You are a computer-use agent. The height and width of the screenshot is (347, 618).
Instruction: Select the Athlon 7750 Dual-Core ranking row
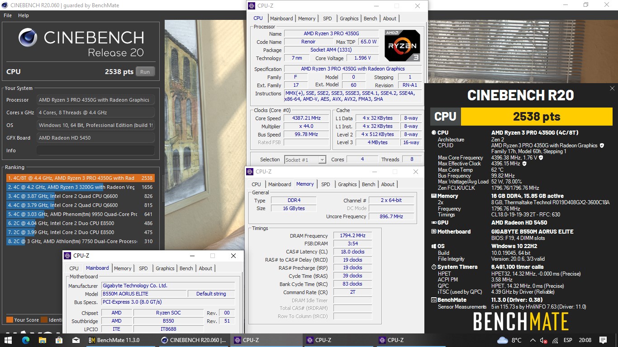coord(80,241)
